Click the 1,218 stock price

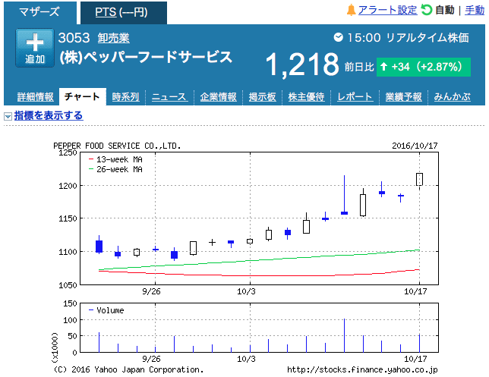click(302, 64)
